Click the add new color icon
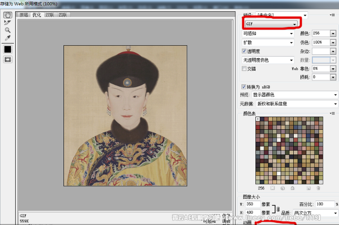Viewport: 339px width, 225px height. (x=309, y=188)
